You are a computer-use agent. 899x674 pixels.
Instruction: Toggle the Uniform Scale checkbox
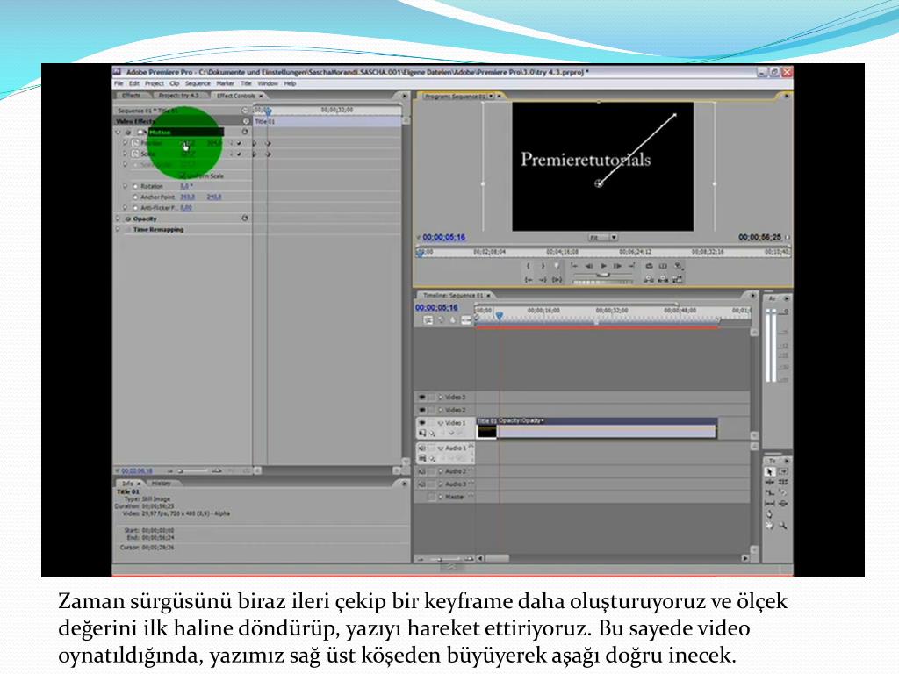pyautogui.click(x=183, y=176)
